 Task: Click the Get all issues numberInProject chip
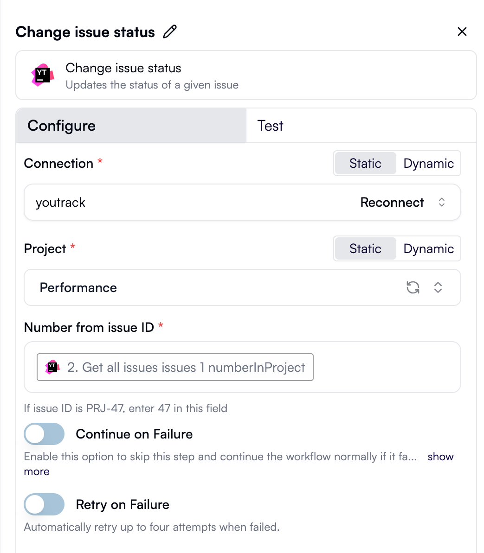click(175, 367)
